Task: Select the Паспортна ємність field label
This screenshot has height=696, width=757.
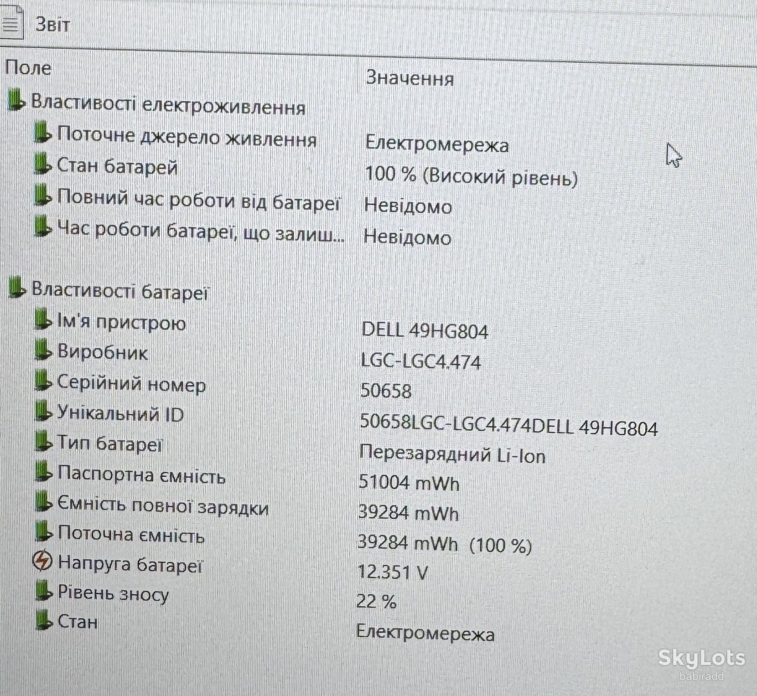Action: pyautogui.click(x=141, y=474)
